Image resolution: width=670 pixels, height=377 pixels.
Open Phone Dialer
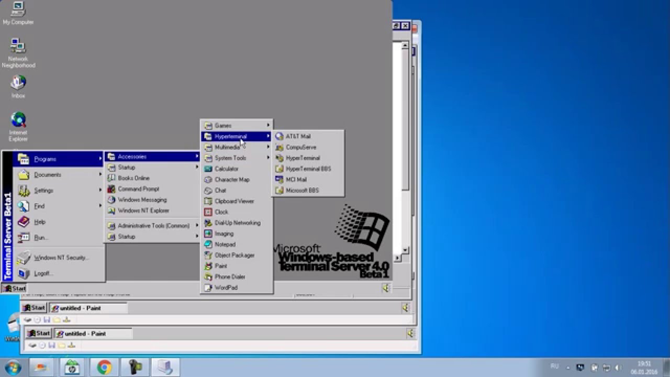point(237,276)
